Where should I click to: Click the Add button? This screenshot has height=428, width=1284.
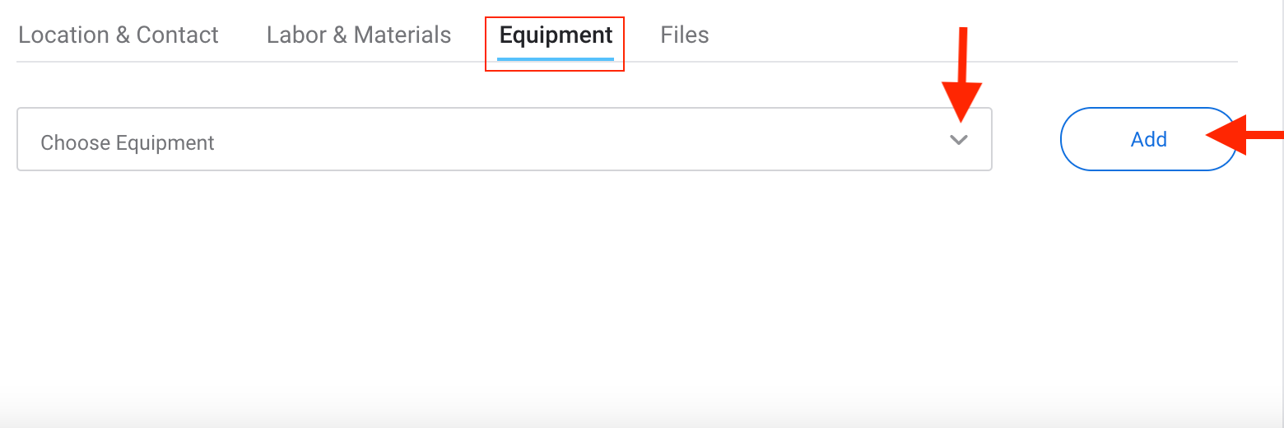click(1147, 139)
